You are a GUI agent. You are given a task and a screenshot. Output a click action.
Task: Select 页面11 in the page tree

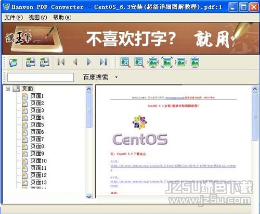pos(38,168)
